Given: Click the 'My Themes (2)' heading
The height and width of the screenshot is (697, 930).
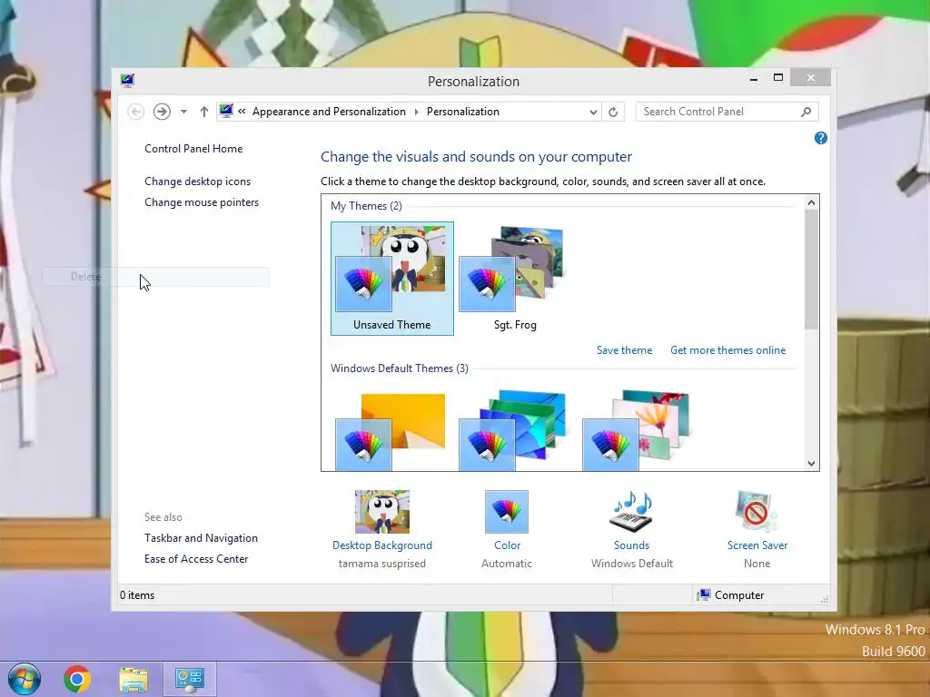Looking at the screenshot, I should (x=366, y=206).
